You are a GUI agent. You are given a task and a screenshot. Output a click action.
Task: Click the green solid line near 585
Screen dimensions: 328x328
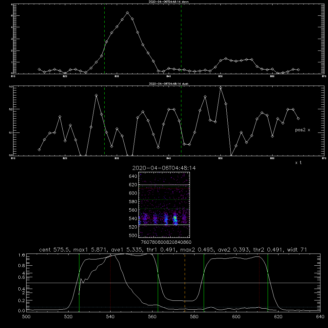pyautogui.click(x=204, y=283)
